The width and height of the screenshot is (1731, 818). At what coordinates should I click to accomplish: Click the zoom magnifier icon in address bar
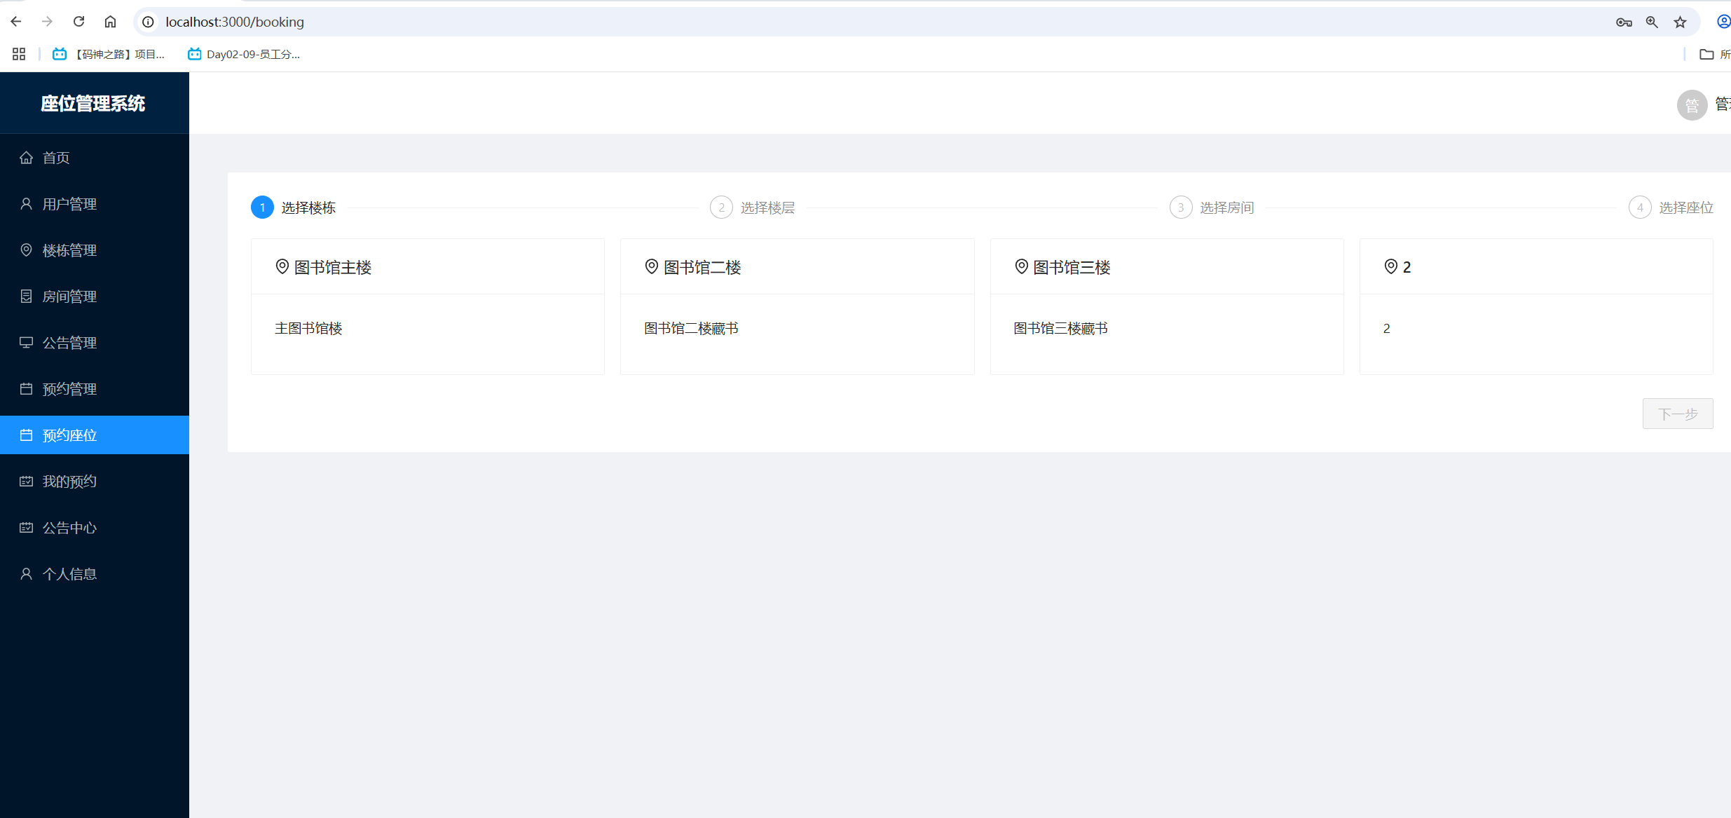(1652, 22)
